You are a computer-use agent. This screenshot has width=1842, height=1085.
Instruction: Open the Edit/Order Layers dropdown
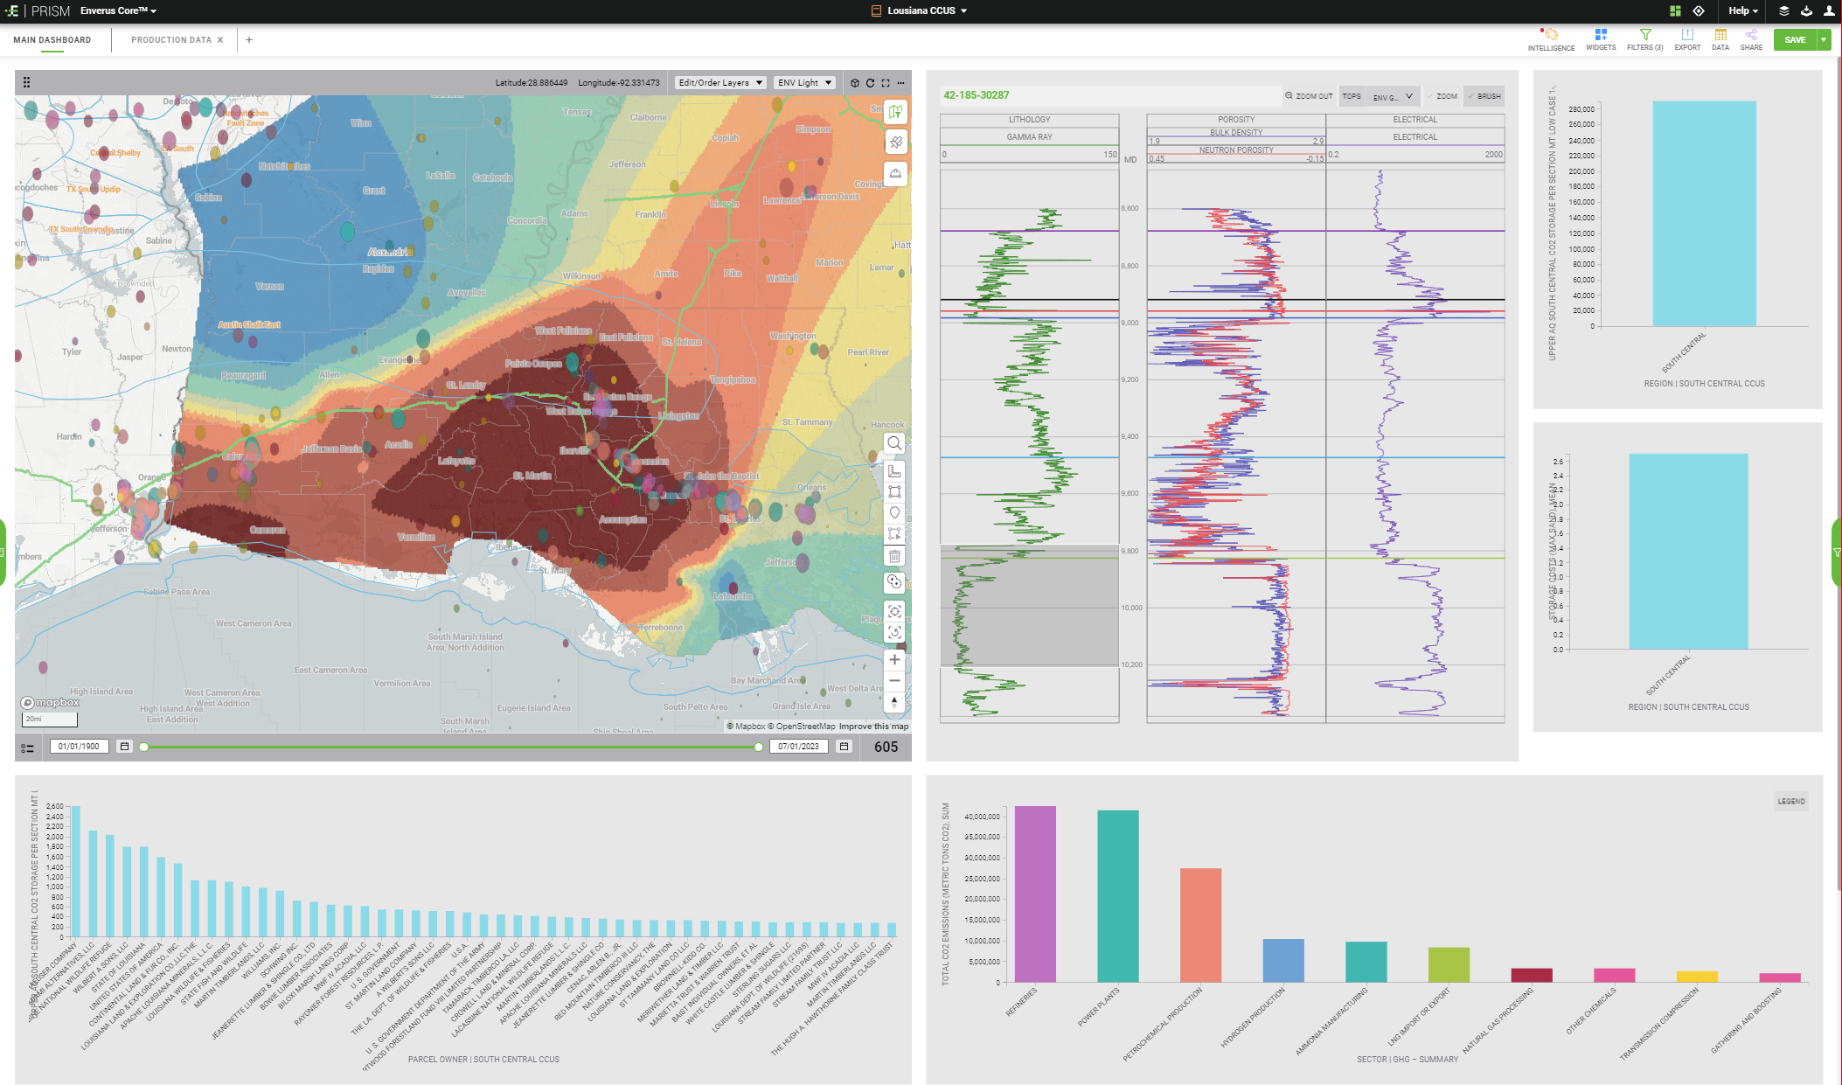(x=720, y=83)
